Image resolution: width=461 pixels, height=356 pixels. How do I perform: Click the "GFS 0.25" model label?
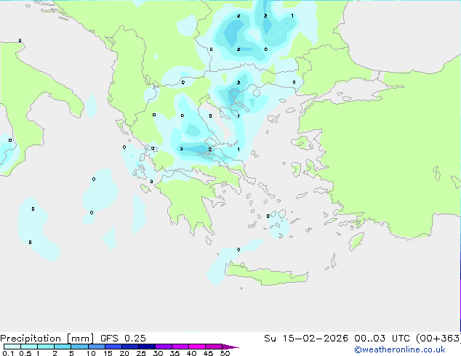click(123, 339)
